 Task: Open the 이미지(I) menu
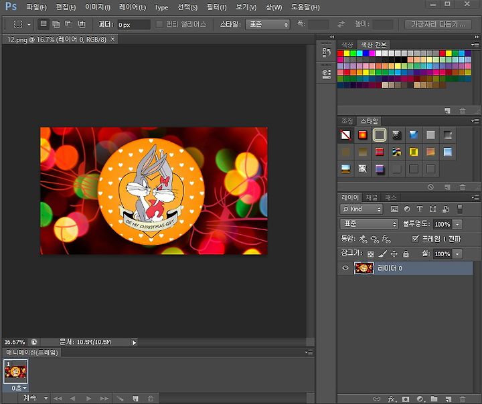pos(98,7)
